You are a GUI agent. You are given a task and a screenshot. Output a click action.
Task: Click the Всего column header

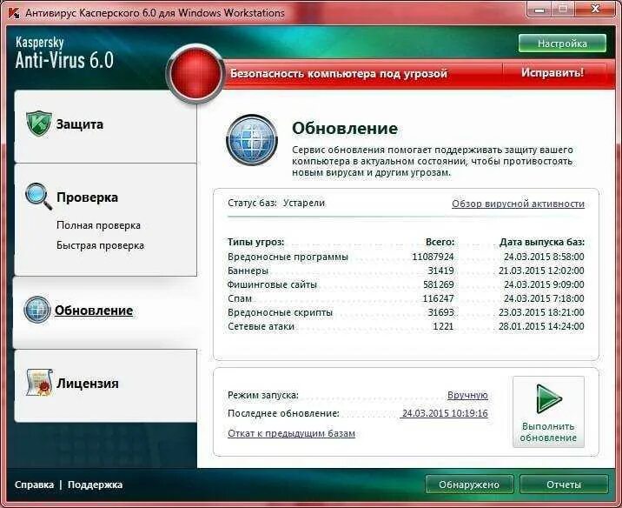440,242
